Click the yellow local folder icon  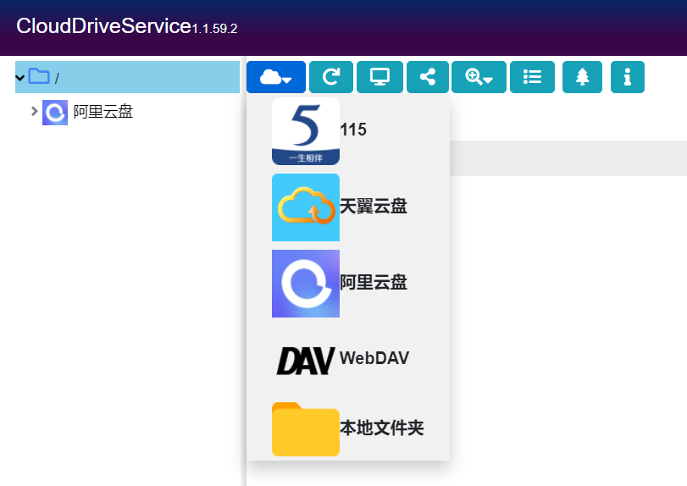click(306, 429)
